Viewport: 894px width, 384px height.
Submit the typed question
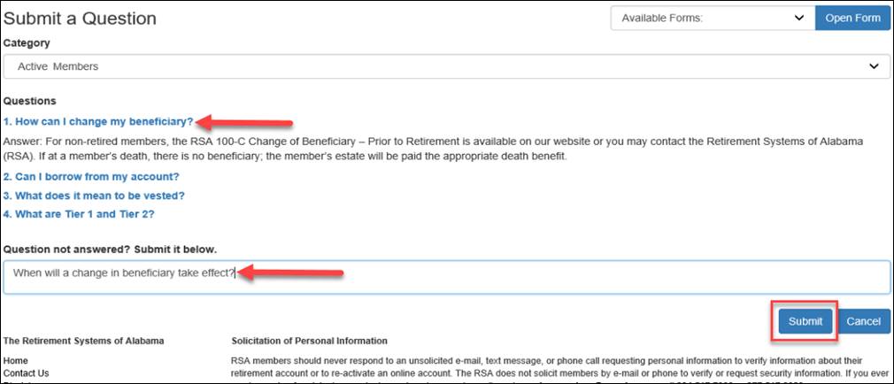point(805,321)
